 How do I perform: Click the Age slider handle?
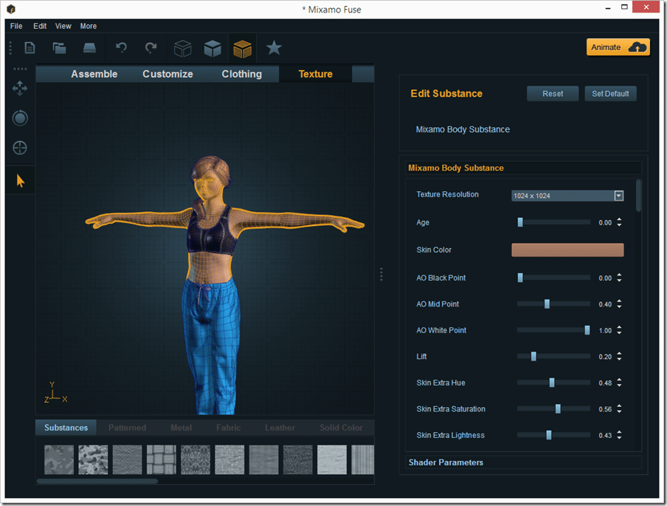pos(520,222)
